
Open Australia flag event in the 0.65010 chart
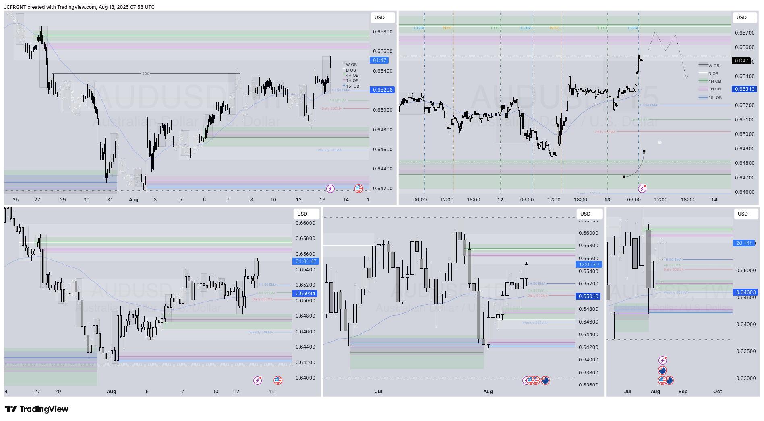coord(545,380)
